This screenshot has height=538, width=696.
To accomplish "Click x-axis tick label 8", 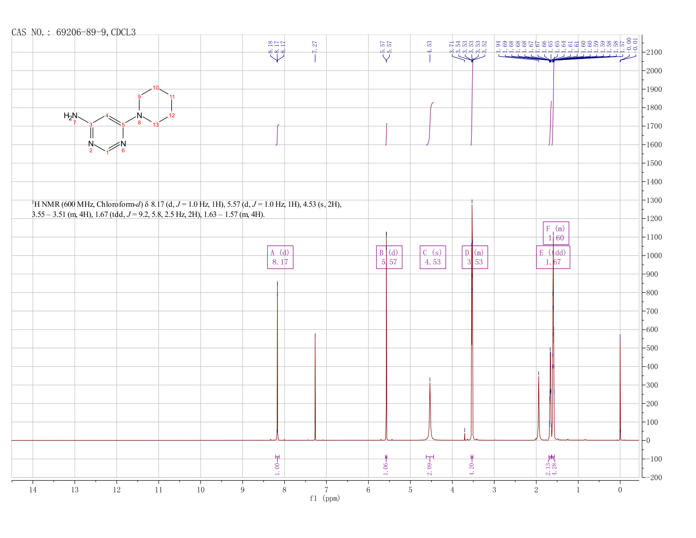I will coord(285,489).
